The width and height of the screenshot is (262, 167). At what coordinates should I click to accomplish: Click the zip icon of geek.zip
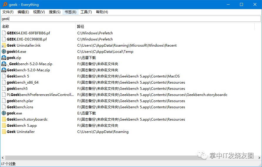4,58
